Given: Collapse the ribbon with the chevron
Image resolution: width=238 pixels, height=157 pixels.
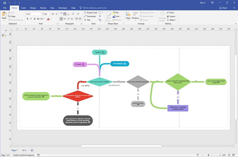Looking at the screenshot, I should 236,24.
